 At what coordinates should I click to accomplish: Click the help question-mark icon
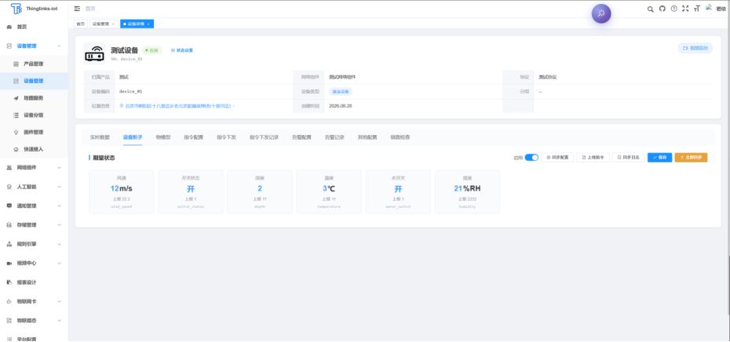[x=673, y=9]
